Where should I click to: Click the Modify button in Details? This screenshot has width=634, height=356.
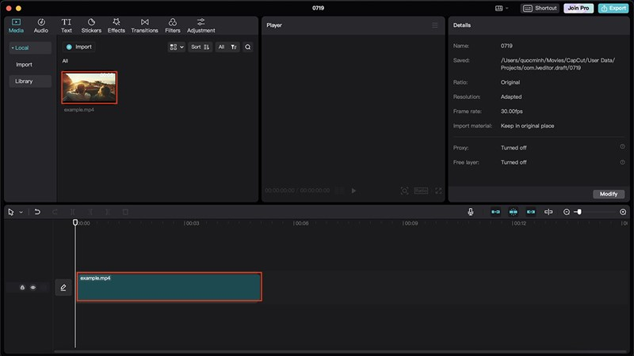point(609,194)
